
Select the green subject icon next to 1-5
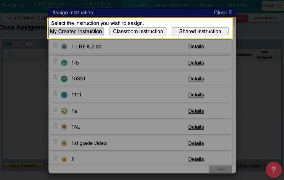64,62
